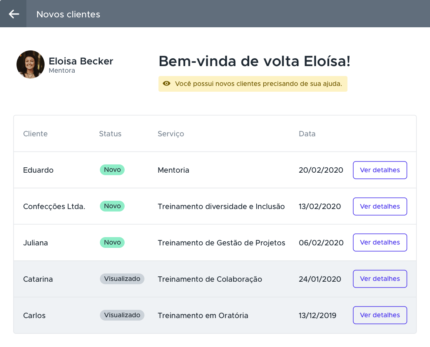Click Ver detalhes for Confecções Ltda.
The image size is (430, 347).
(380, 206)
